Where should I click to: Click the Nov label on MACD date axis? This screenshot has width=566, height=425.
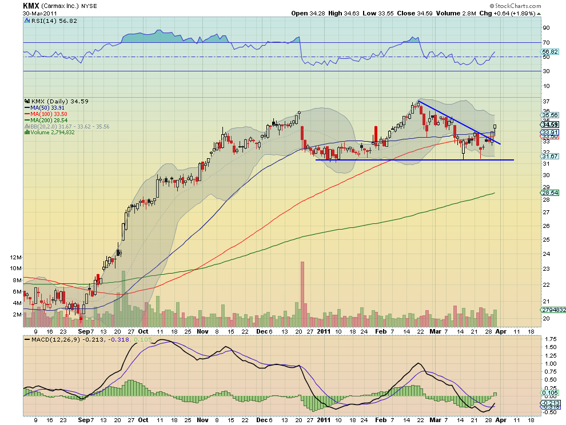(x=203, y=420)
